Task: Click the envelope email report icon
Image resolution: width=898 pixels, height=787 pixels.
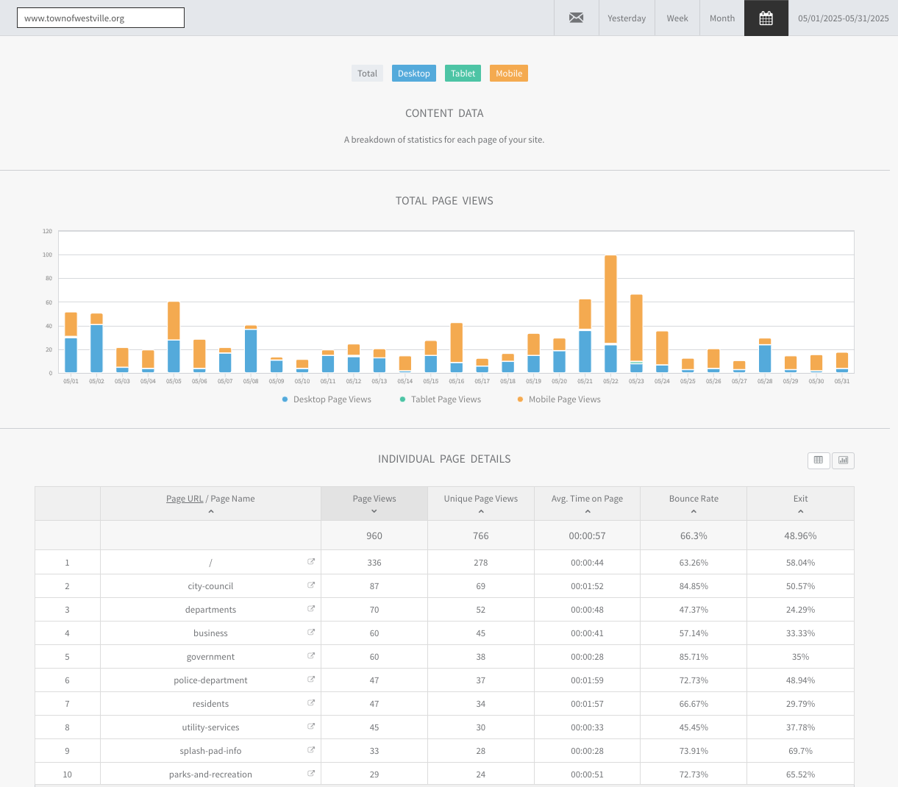Action: (x=576, y=18)
